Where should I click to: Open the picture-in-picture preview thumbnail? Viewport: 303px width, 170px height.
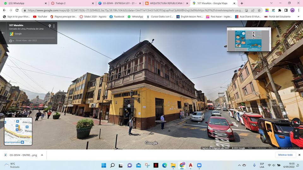pos(249,39)
